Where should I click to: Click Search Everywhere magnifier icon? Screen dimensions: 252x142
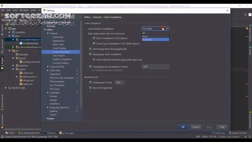245,15
